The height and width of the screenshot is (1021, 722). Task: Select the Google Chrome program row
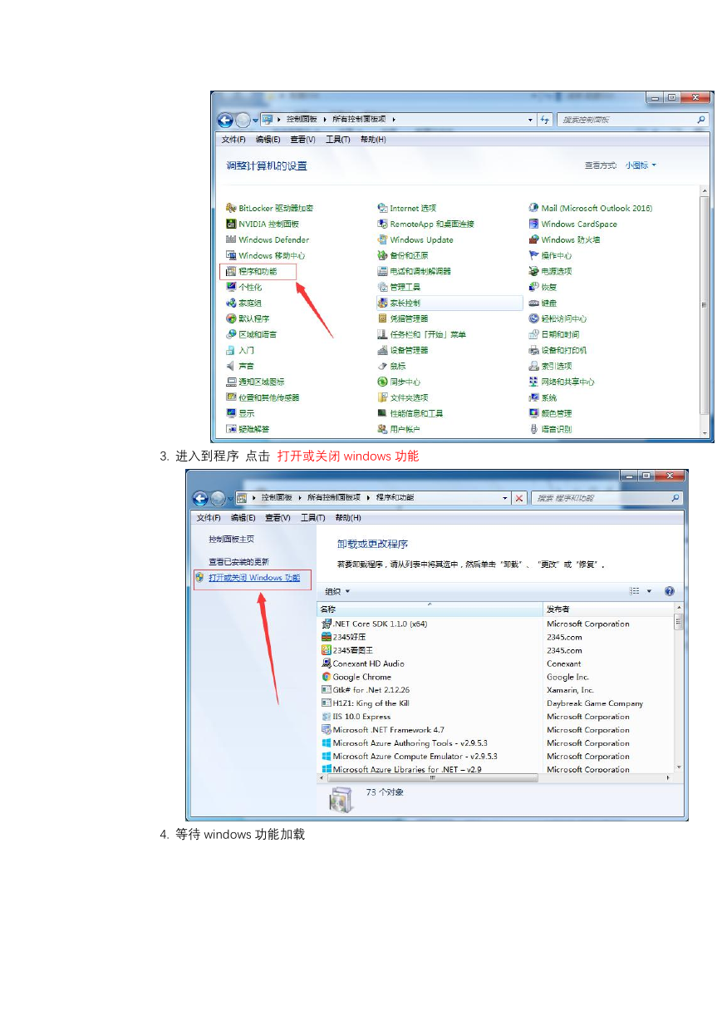[x=496, y=677]
